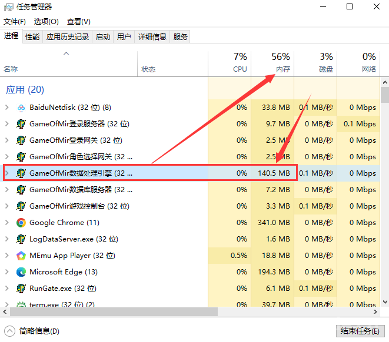
Task: Expand the MEmu App Player row
Action: [7, 256]
